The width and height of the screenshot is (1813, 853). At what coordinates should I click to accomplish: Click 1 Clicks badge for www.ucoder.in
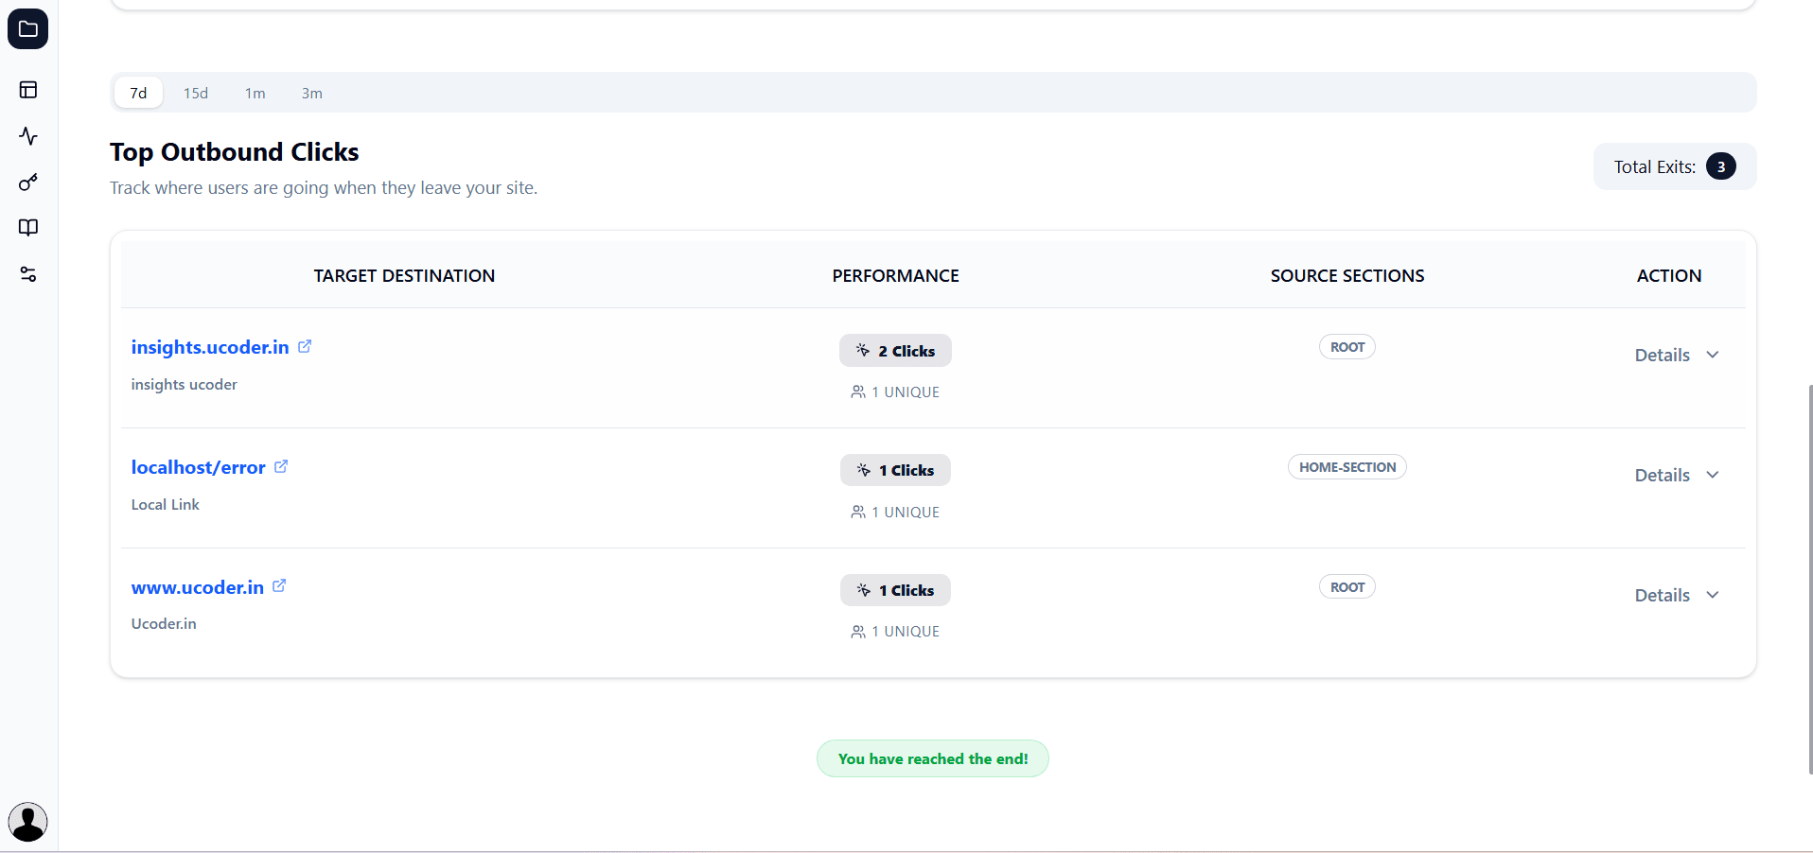coord(895,590)
